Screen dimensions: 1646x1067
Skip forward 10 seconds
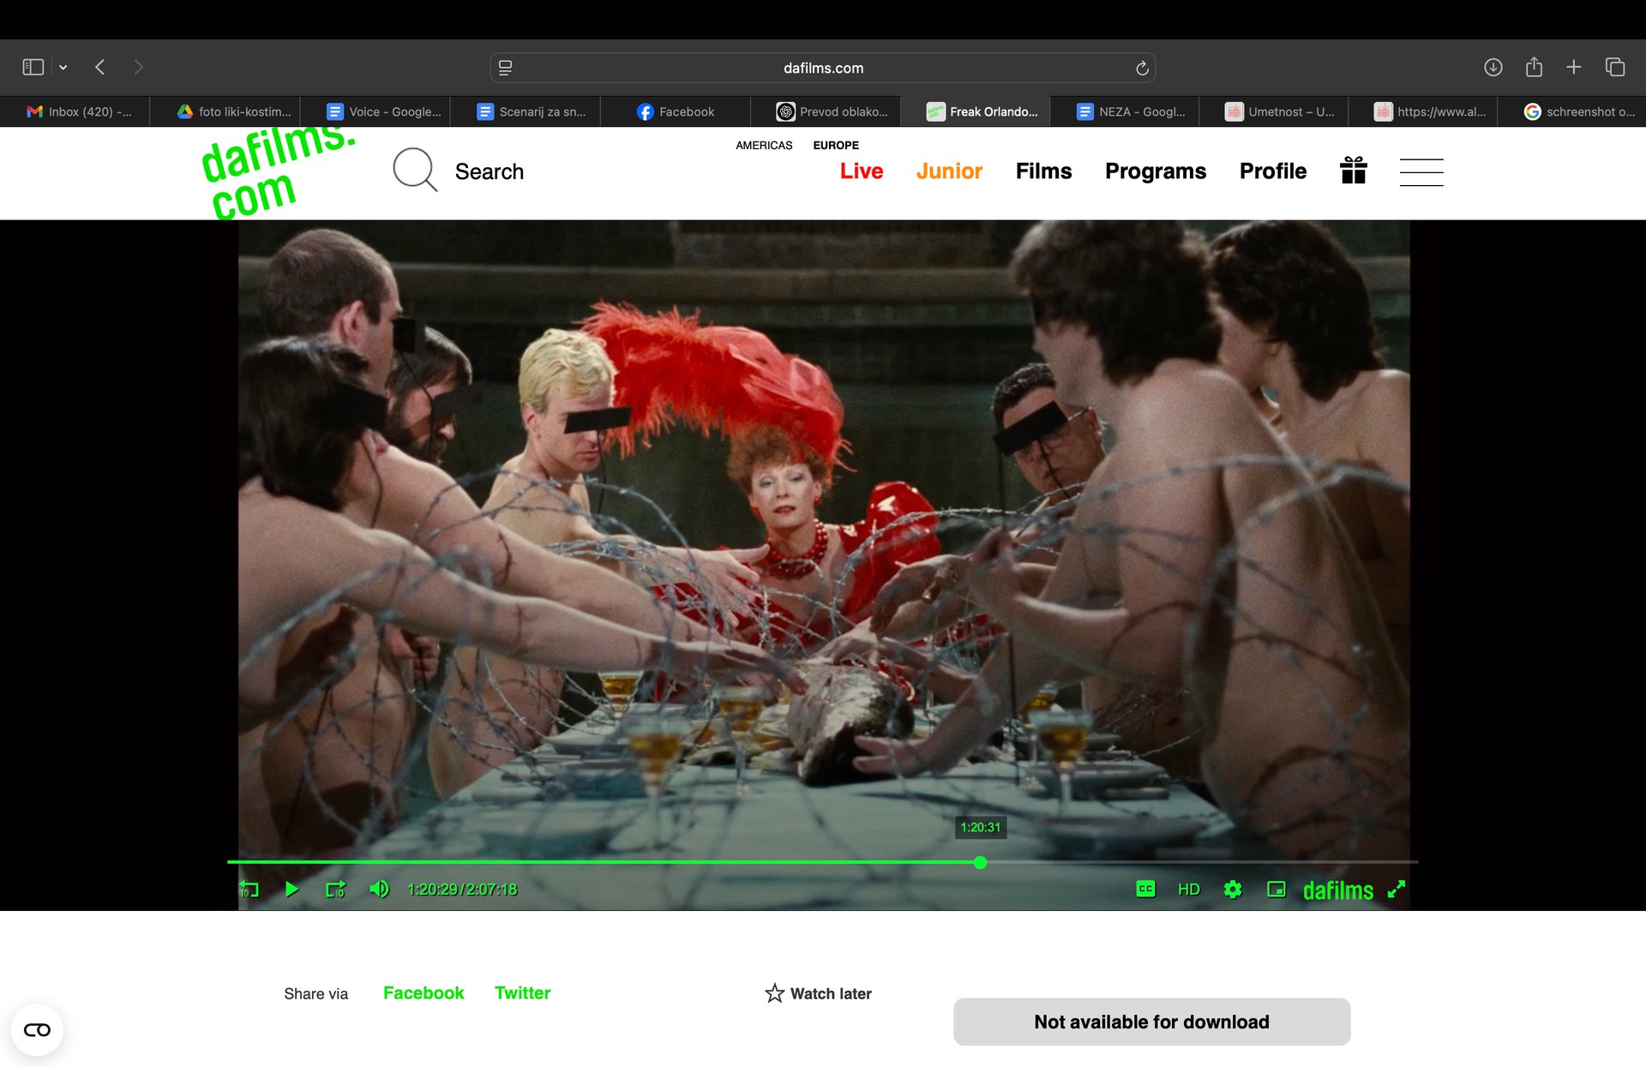(x=335, y=889)
